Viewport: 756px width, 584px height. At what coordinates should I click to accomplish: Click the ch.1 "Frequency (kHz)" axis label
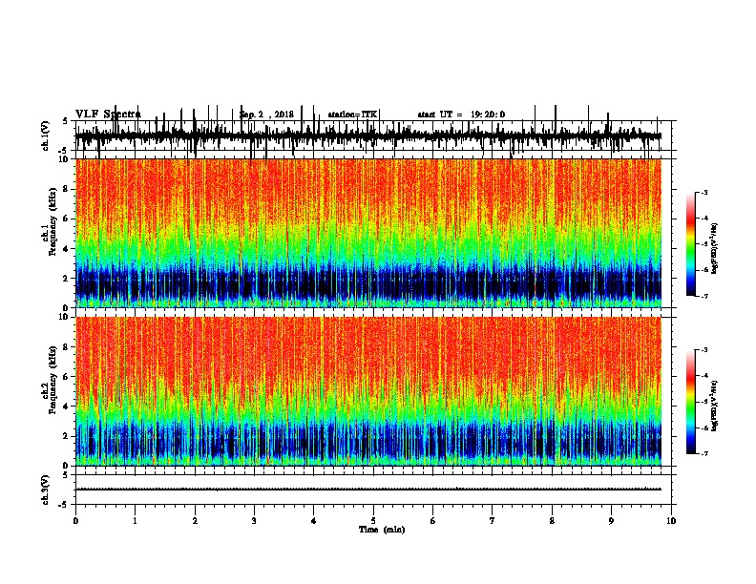point(52,222)
